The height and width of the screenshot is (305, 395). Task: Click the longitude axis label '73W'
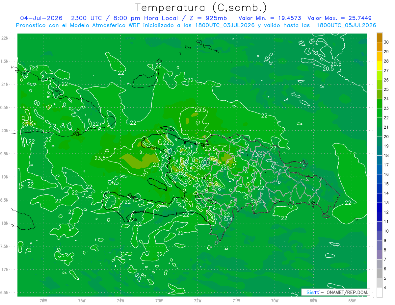[x=159, y=301]
